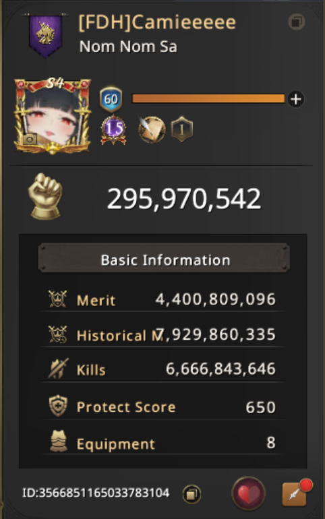Open the quill and scroll badge
This screenshot has height=519, width=325.
152,129
